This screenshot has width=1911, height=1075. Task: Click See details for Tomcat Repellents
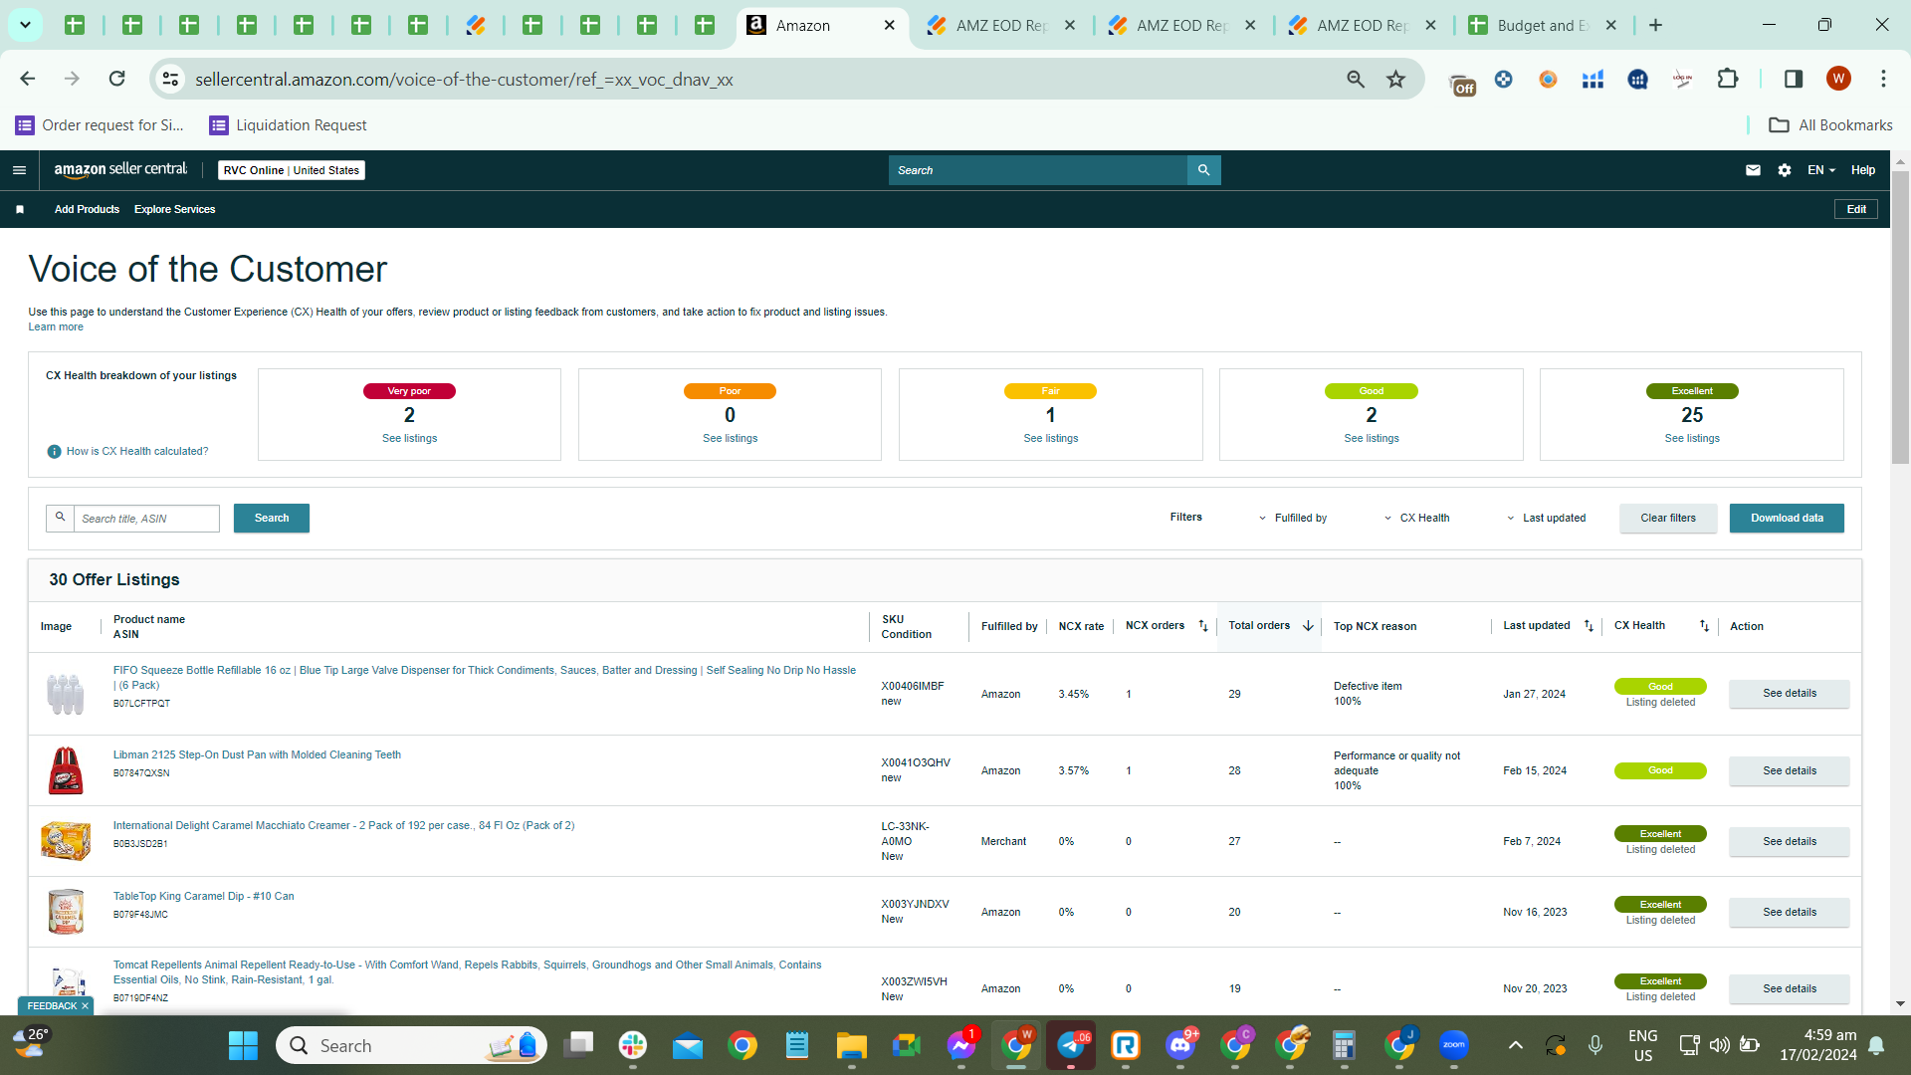tap(1789, 988)
